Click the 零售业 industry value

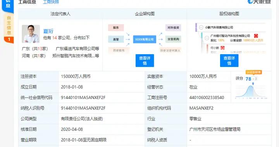pos(195,119)
